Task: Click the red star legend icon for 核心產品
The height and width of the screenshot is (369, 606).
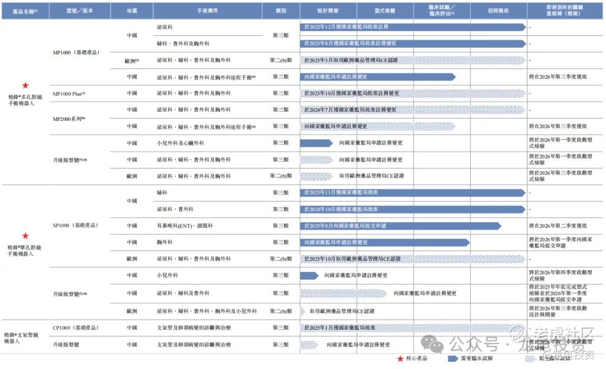Action: (401, 358)
